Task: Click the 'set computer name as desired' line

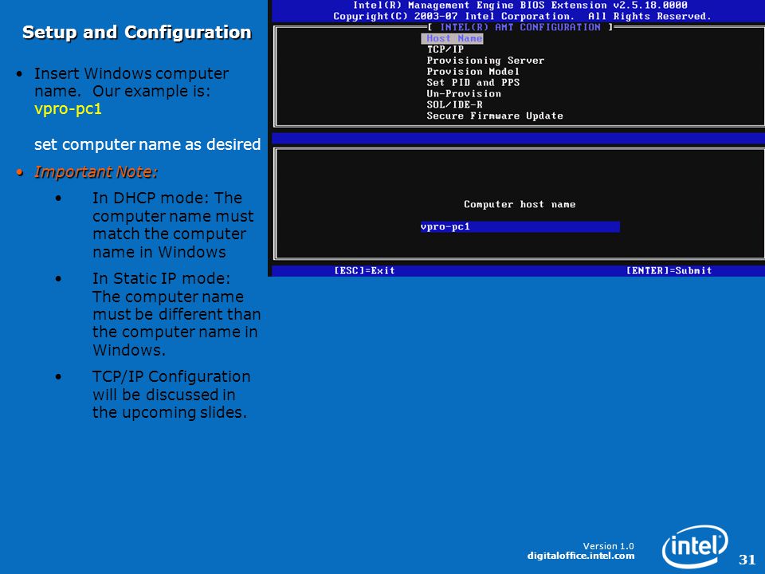Action: pyautogui.click(x=147, y=144)
